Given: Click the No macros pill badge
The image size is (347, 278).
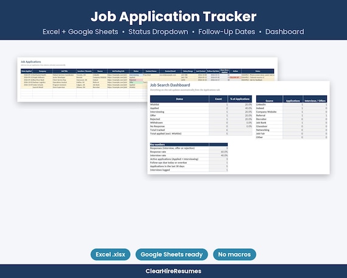Looking at the screenshot, I should pyautogui.click(x=234, y=254).
